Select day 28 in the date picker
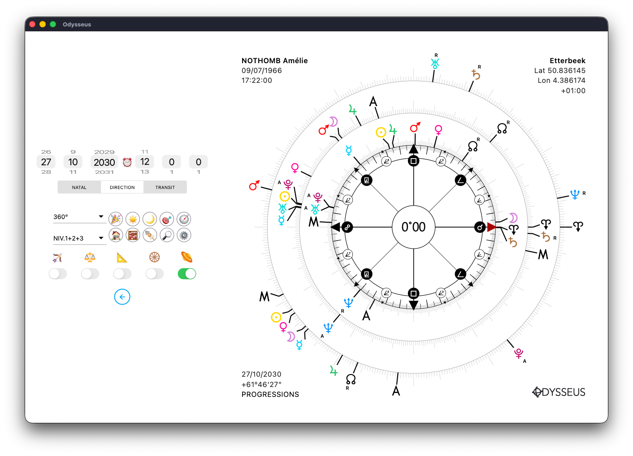Screen dimensions: 633x456 click(46, 172)
